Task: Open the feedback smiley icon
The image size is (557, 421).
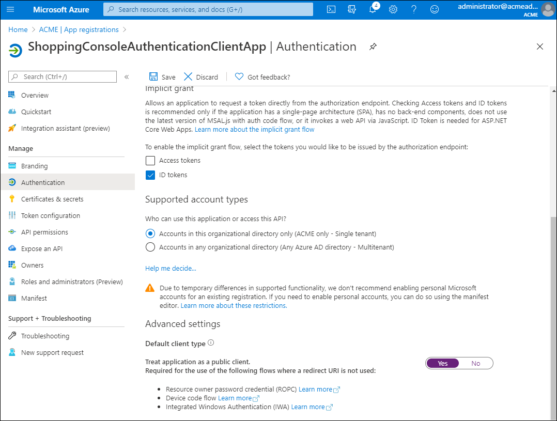Action: click(435, 9)
